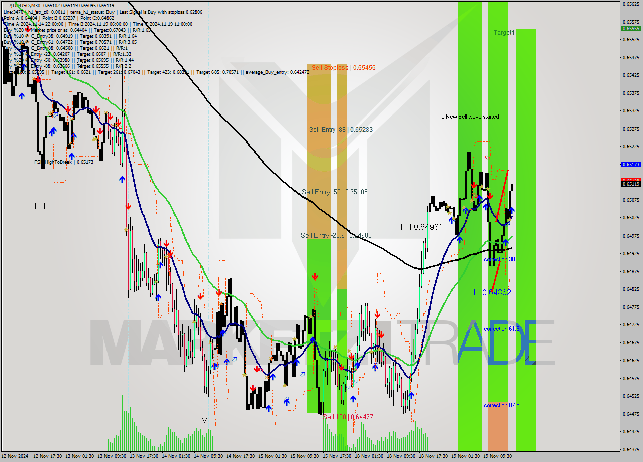Click the 'FSB-HighToBreak | 0.65173' label

[x=64, y=162]
